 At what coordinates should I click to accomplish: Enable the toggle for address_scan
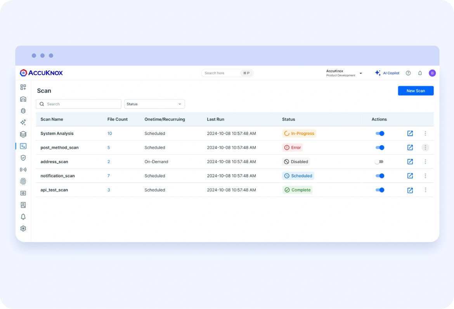pyautogui.click(x=379, y=162)
